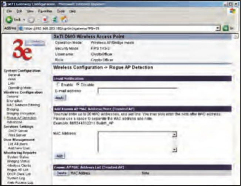
Task: Select the Enable email notification radio button
Action: pos(58,84)
